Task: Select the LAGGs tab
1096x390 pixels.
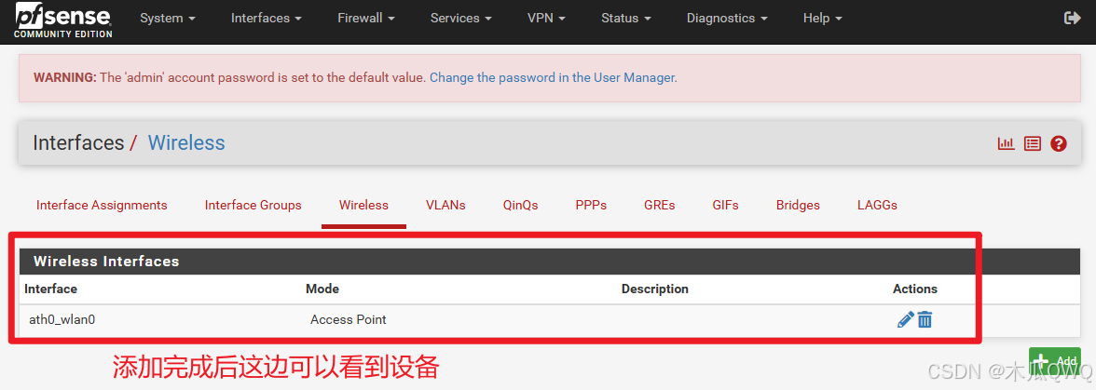Action: coord(877,205)
